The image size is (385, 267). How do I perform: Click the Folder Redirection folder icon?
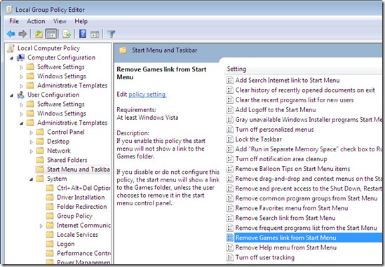[50, 207]
